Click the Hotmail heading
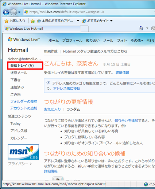This screenshot has height=189, width=155. 18,50
